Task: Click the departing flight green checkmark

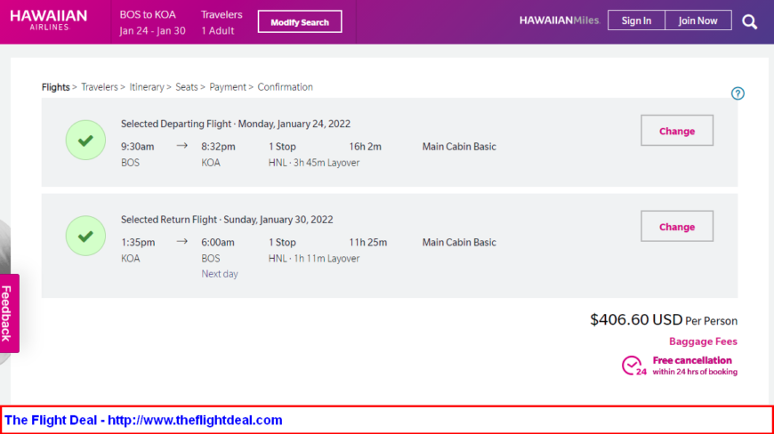Action: click(x=85, y=140)
